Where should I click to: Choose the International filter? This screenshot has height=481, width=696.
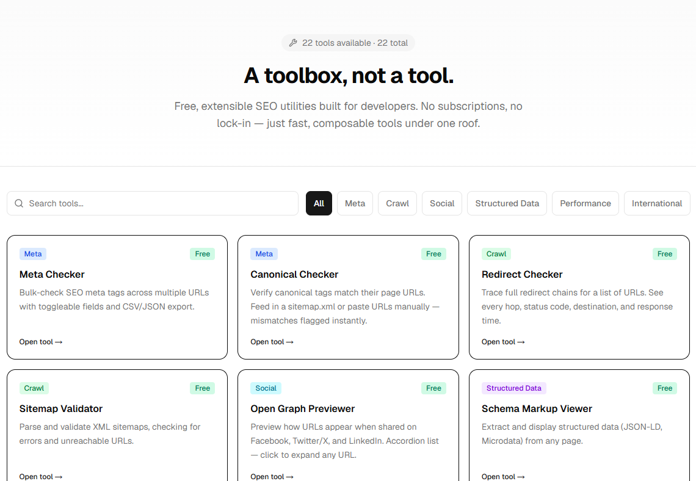(657, 203)
